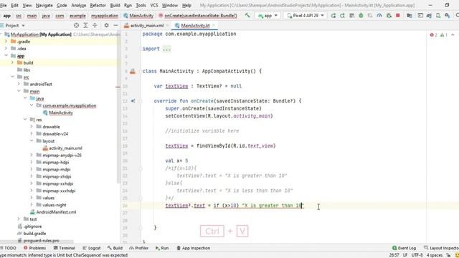Click Expand All icon in Project panel
459x258 pixels.
click(85, 26)
